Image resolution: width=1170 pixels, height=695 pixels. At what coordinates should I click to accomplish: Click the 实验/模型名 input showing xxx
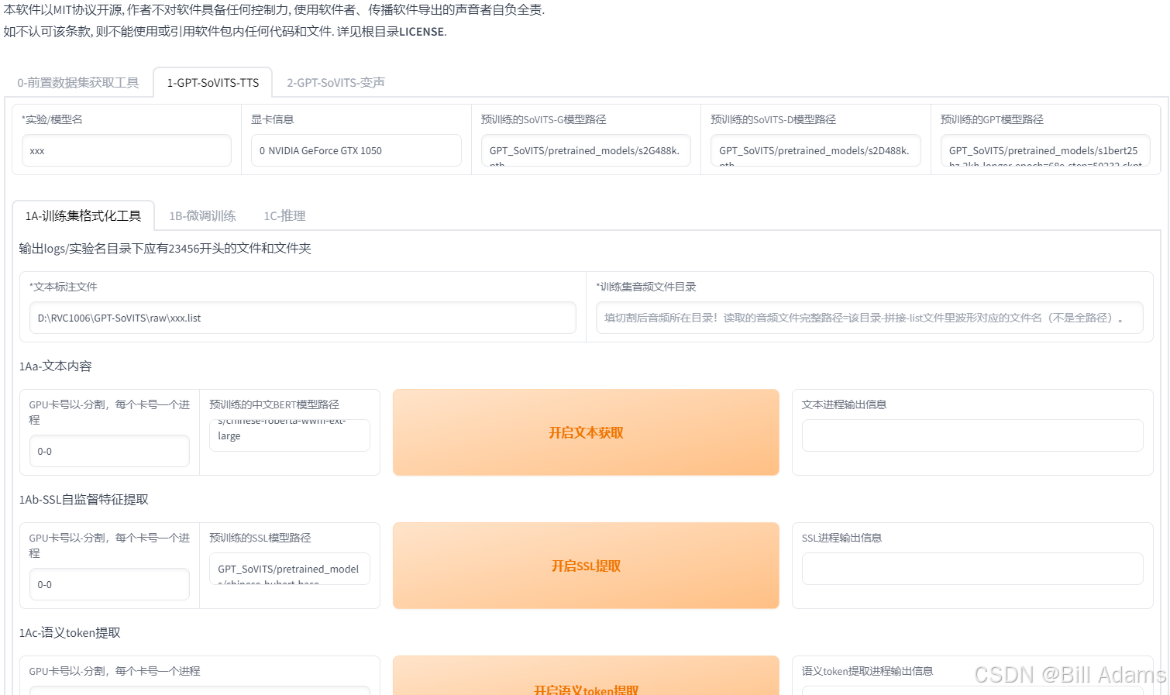(x=126, y=150)
